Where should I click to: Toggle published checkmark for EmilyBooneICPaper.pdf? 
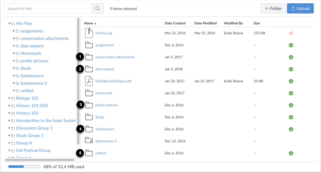tap(291, 81)
